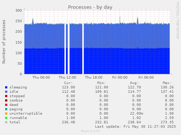
Task: Click the zombie legend color swatch
Action: pyautogui.click(x=6, y=100)
